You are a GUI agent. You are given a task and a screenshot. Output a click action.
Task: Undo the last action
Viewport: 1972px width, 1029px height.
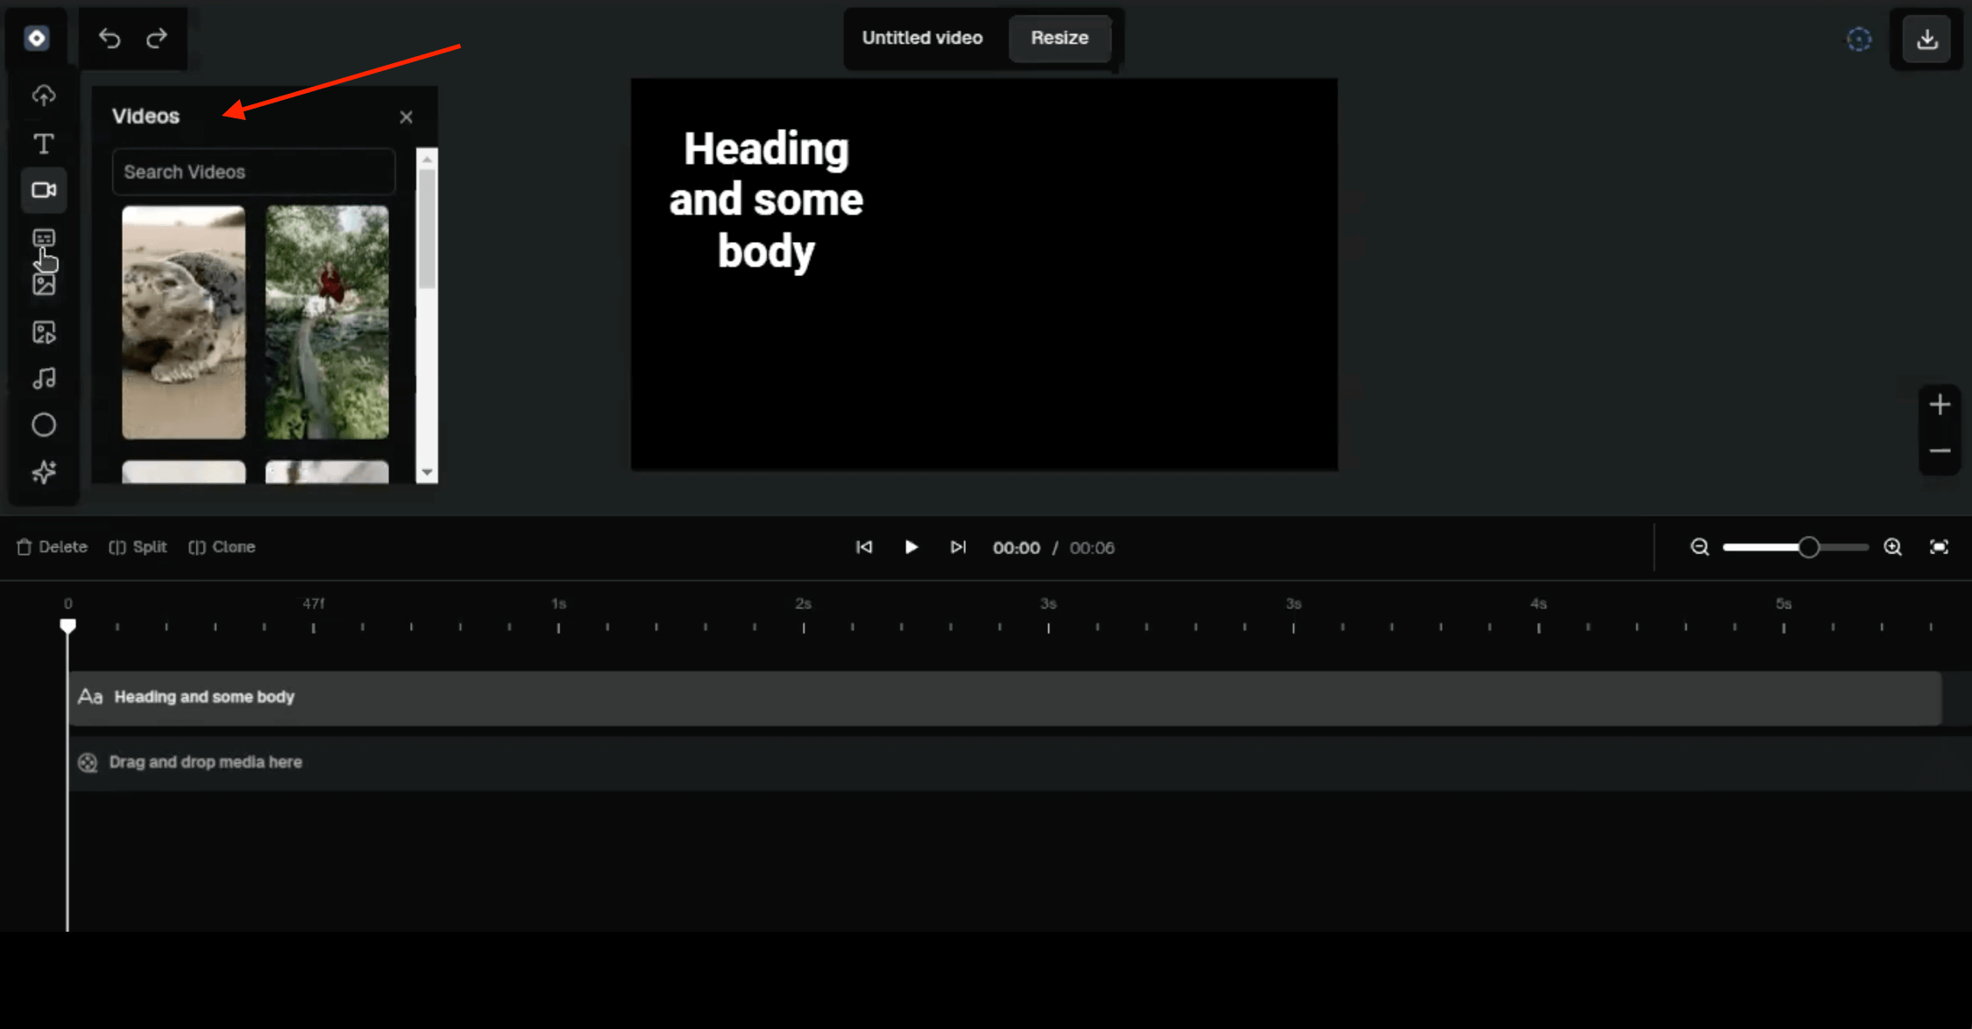[x=110, y=39]
